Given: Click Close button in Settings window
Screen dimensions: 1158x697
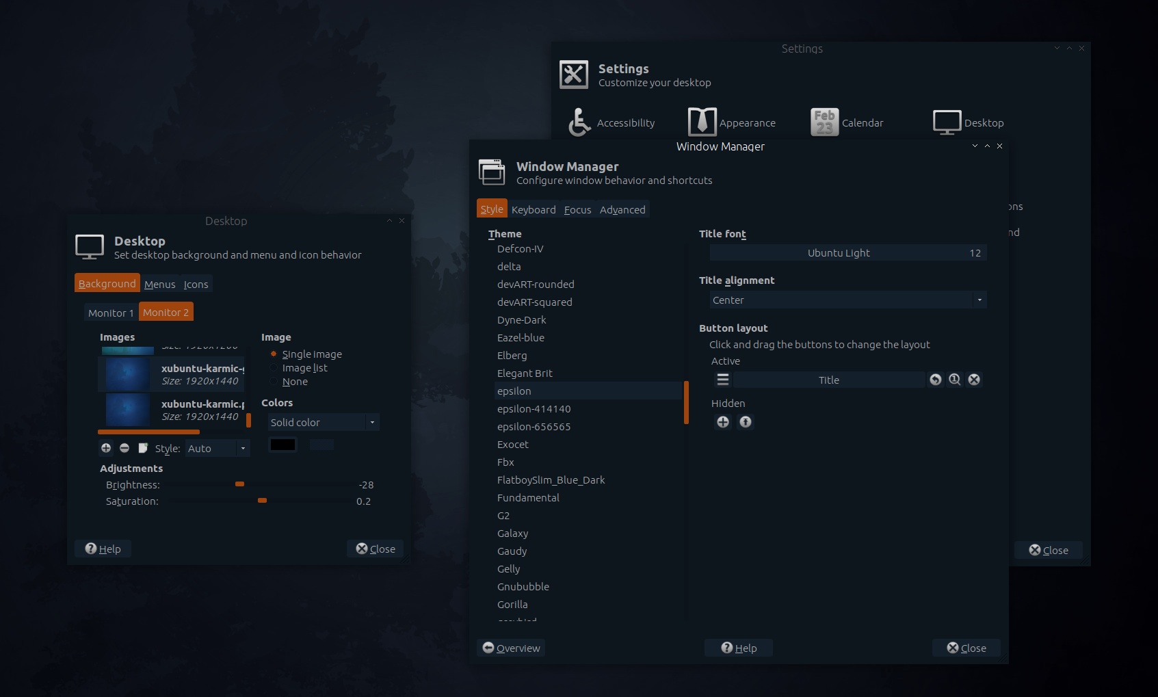Looking at the screenshot, I should [x=1049, y=550].
